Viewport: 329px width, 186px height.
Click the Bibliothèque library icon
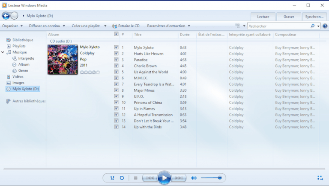[9, 40]
